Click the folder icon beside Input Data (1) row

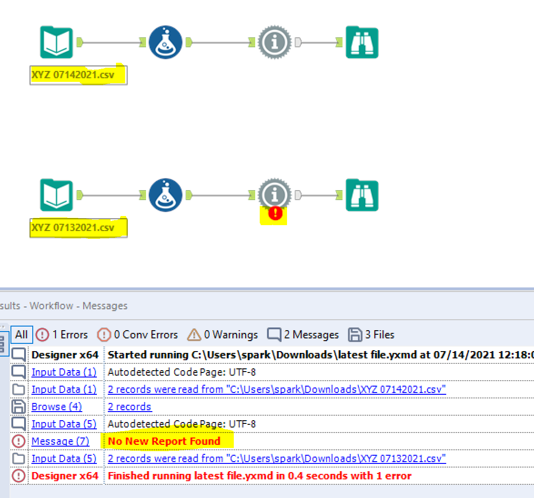click(19, 389)
